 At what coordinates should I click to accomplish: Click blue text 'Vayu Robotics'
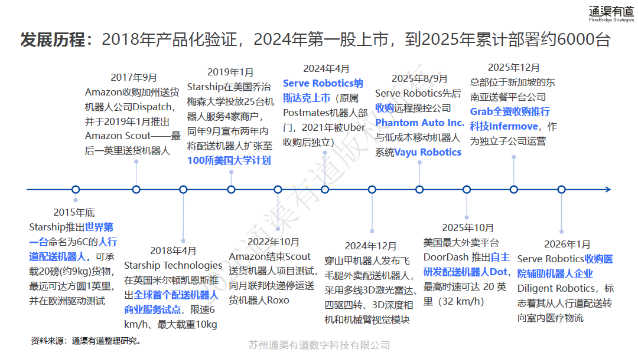coord(428,152)
